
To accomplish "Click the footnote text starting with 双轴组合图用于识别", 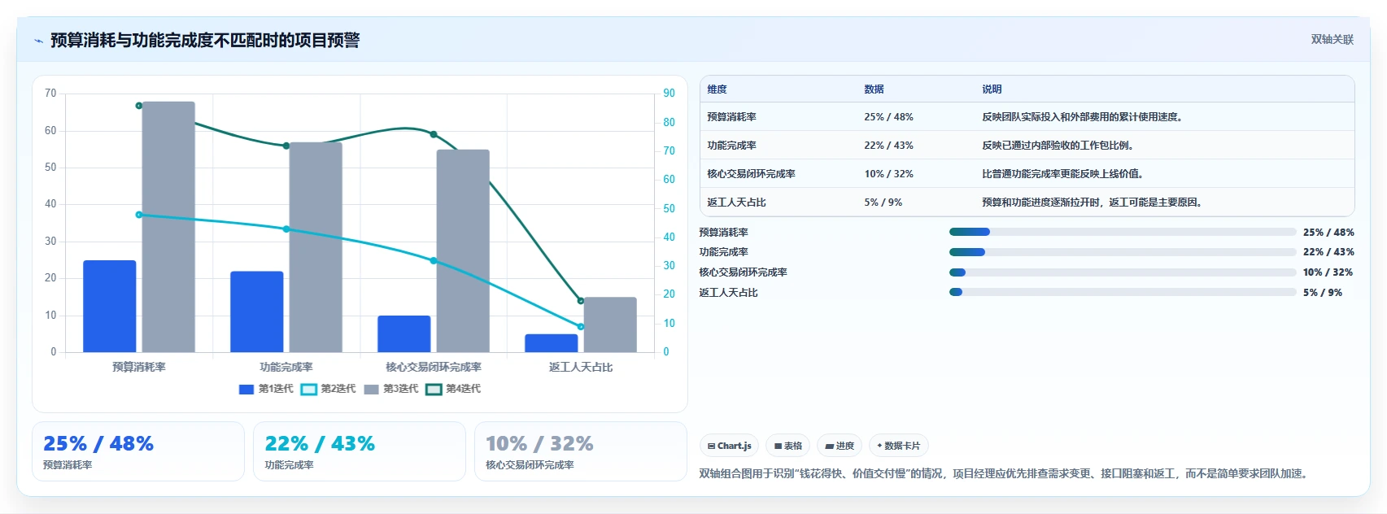I will pyautogui.click(x=1005, y=473).
